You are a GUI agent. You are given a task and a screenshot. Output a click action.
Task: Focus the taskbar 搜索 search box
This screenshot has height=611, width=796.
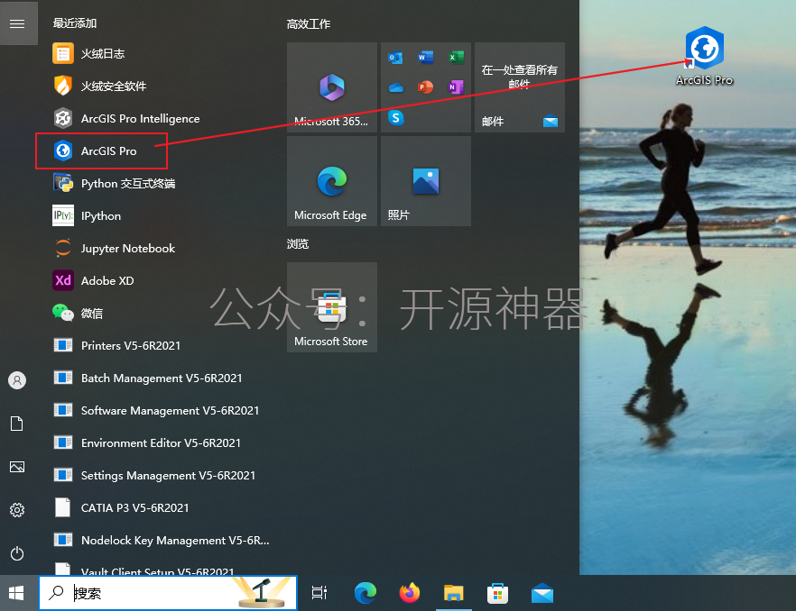168,593
